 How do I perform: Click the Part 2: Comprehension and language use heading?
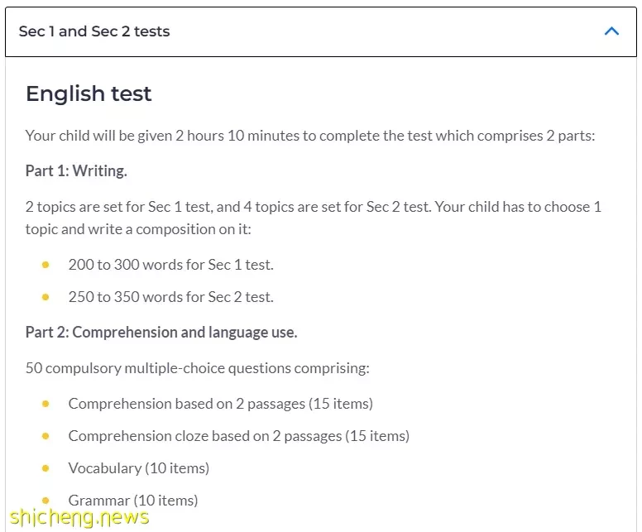click(x=161, y=332)
